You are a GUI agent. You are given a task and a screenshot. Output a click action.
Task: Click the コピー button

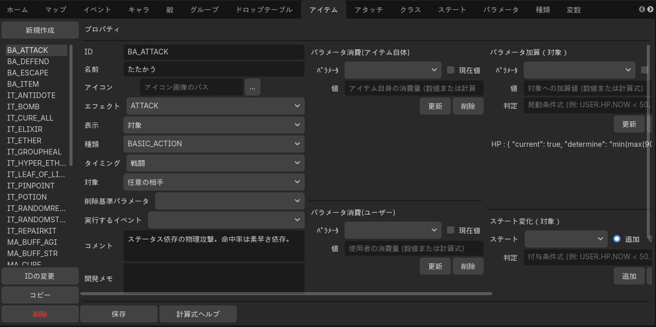(40, 295)
